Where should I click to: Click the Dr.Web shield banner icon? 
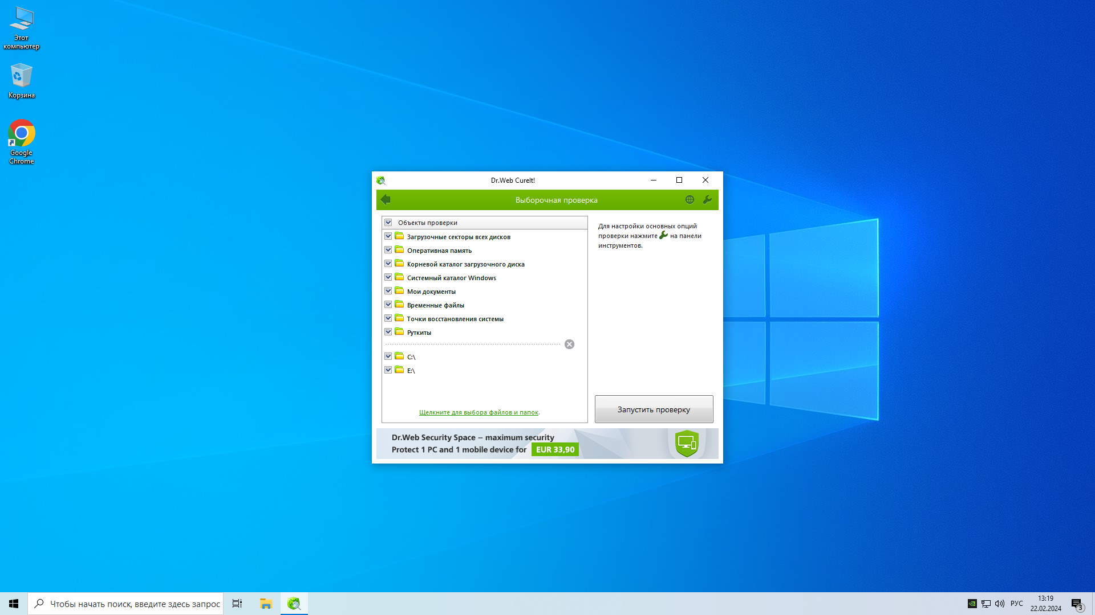click(x=687, y=443)
